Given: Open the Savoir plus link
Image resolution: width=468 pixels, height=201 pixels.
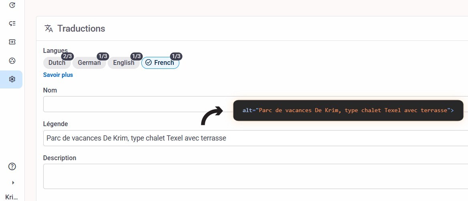Looking at the screenshot, I should [58, 75].
